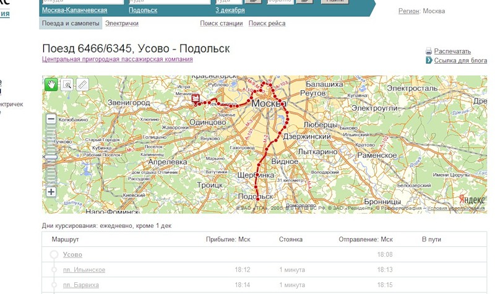The image size is (495, 294).
Task: Choose the 3 декабря date suggestion
Action: coord(230,10)
